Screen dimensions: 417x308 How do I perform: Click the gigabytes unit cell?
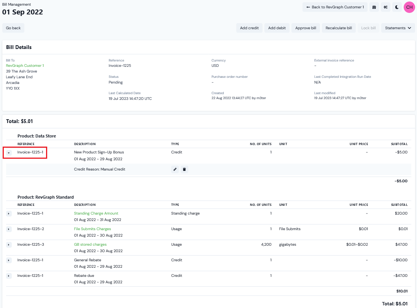coord(288,245)
